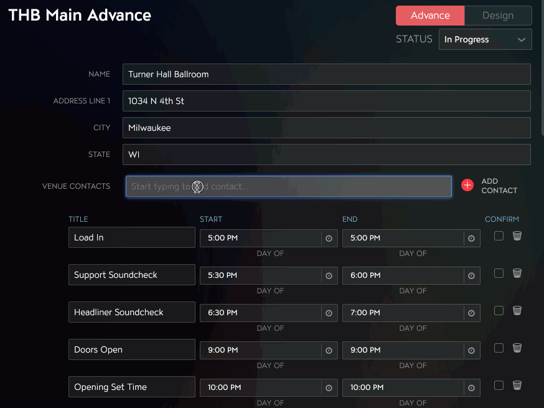Click DAY OF under Headliner Soundcheck end

(413, 328)
